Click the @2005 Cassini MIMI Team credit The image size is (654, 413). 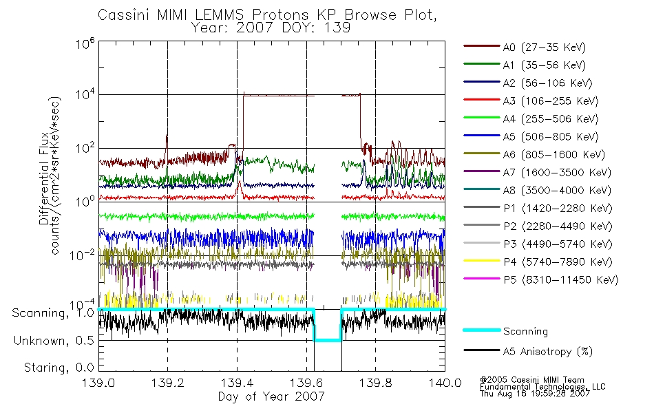click(x=531, y=380)
